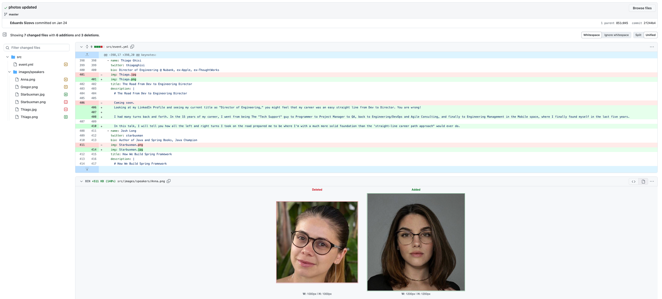This screenshot has height=299, width=662.
Task: Jump to Starbuxman.png in the file tree
Action: (33, 102)
